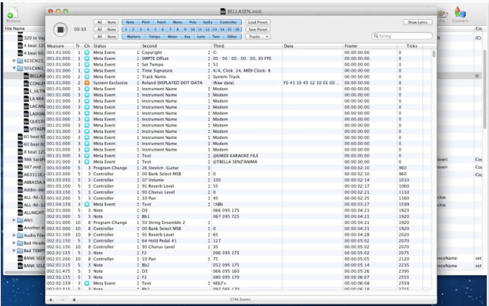Collapse the 501CAN1 folder

tap(14, 68)
